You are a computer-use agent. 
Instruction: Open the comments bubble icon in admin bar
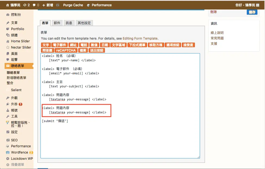point(34,5)
